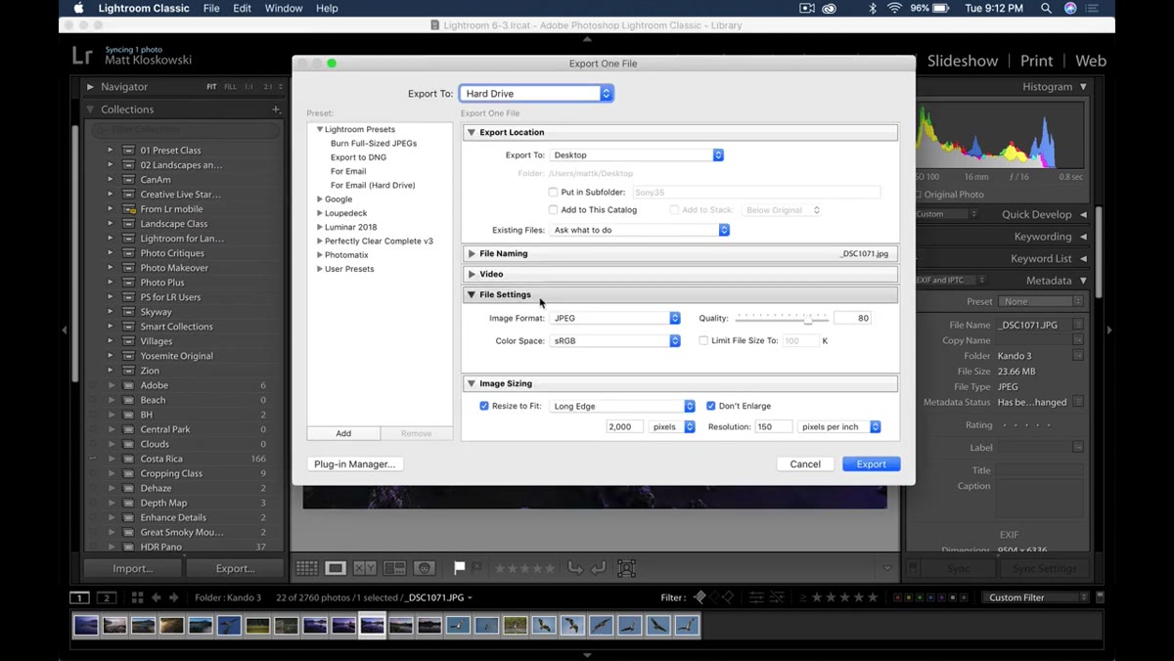The image size is (1174, 661).
Task: Open the Long Edge resize dropdown
Action: point(622,406)
